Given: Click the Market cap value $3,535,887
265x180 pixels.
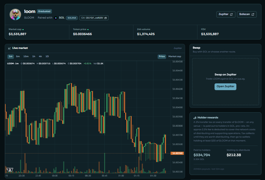Looking at the screenshot, I should [18, 34].
